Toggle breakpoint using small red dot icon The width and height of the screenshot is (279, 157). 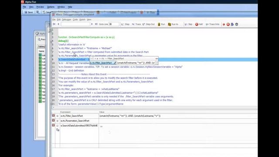(224, 24)
